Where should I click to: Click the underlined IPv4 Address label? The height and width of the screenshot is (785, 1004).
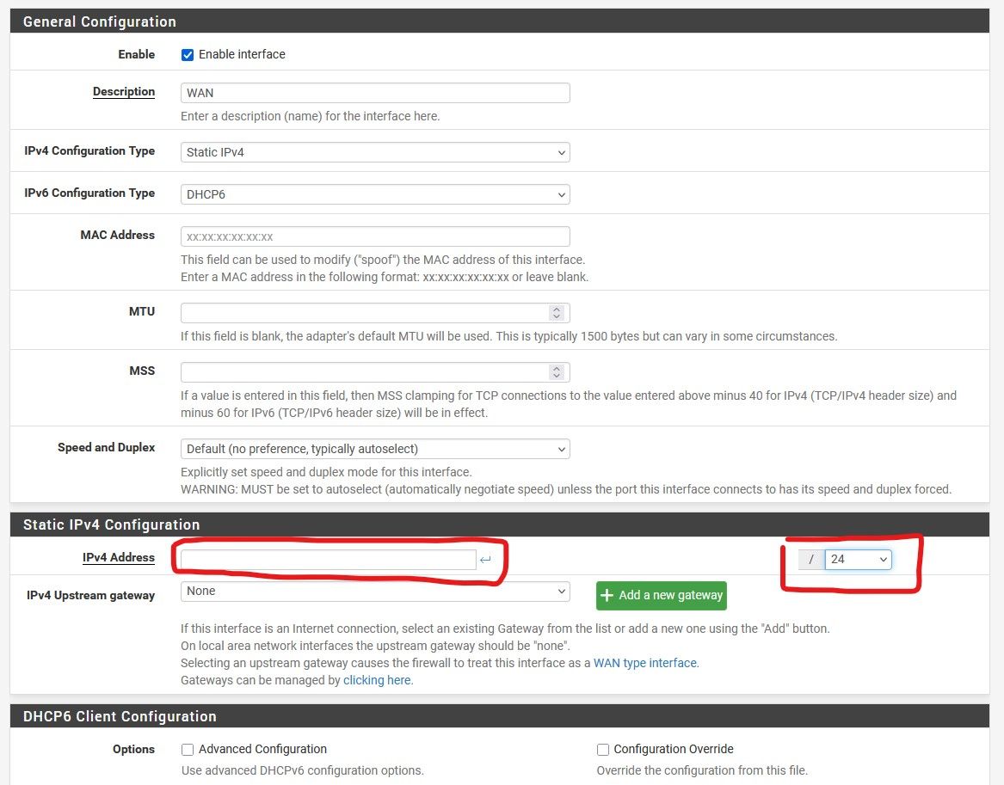coord(119,558)
